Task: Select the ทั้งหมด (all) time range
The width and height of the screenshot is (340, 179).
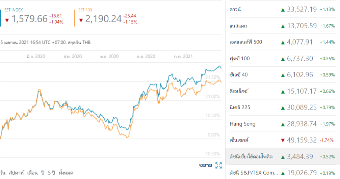Action: (66, 173)
